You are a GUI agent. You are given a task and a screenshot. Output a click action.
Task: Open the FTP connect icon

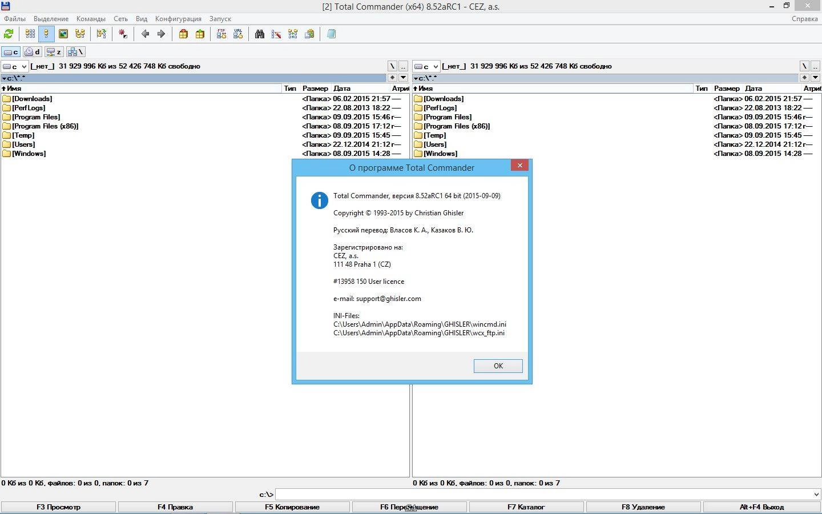221,34
